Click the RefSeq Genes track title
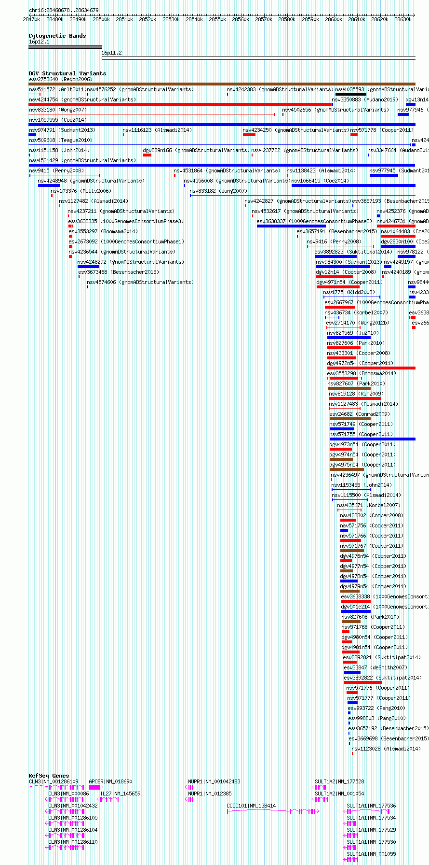Screen dimensions: 429x865 [x=49, y=776]
